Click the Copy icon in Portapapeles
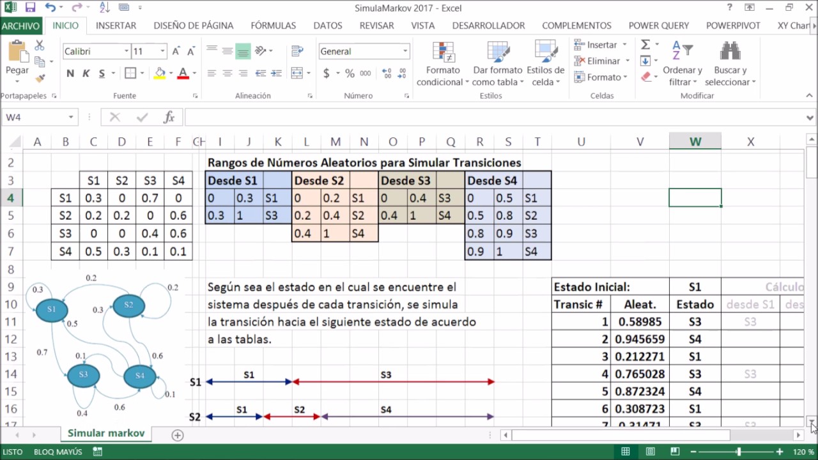The height and width of the screenshot is (460, 818). point(40,62)
